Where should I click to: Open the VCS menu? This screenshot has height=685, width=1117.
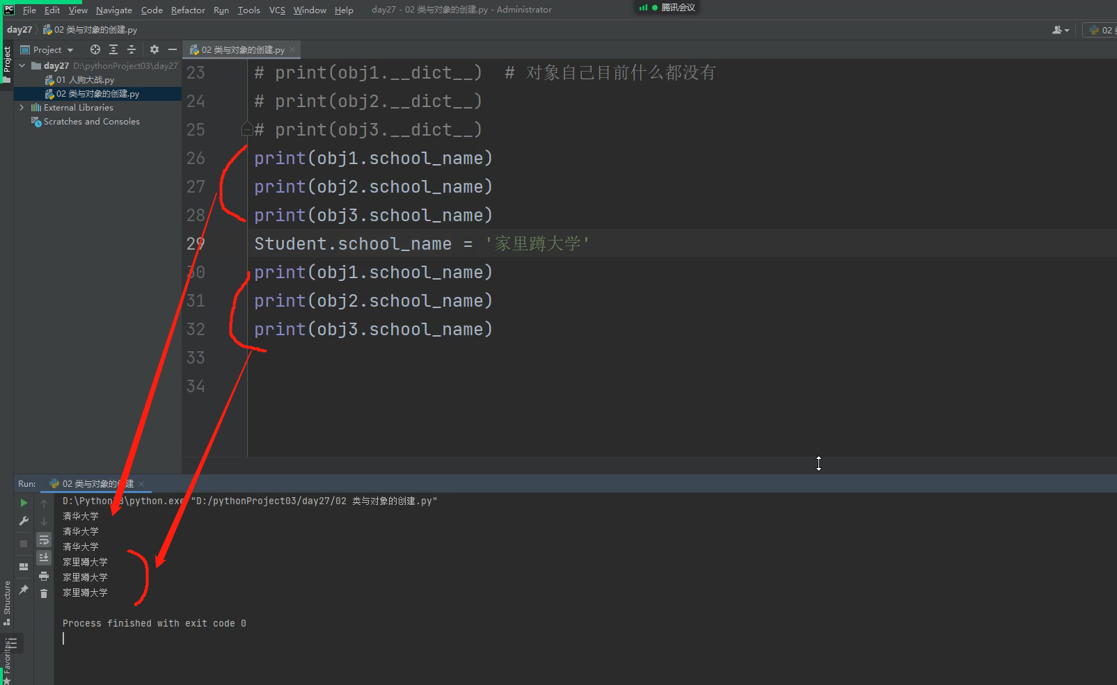pyautogui.click(x=277, y=10)
